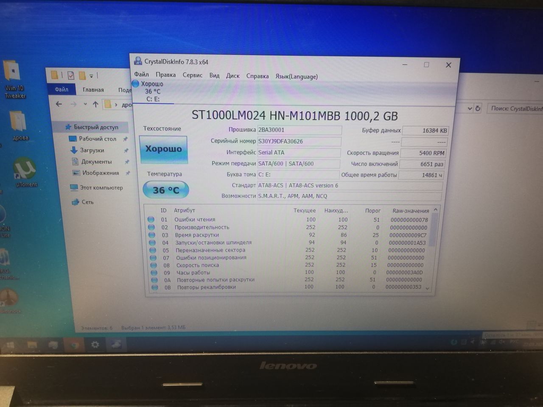Viewport: 543px width, 407px height.
Task: Click SMART list scrollbar up arrow
Action: click(435, 210)
